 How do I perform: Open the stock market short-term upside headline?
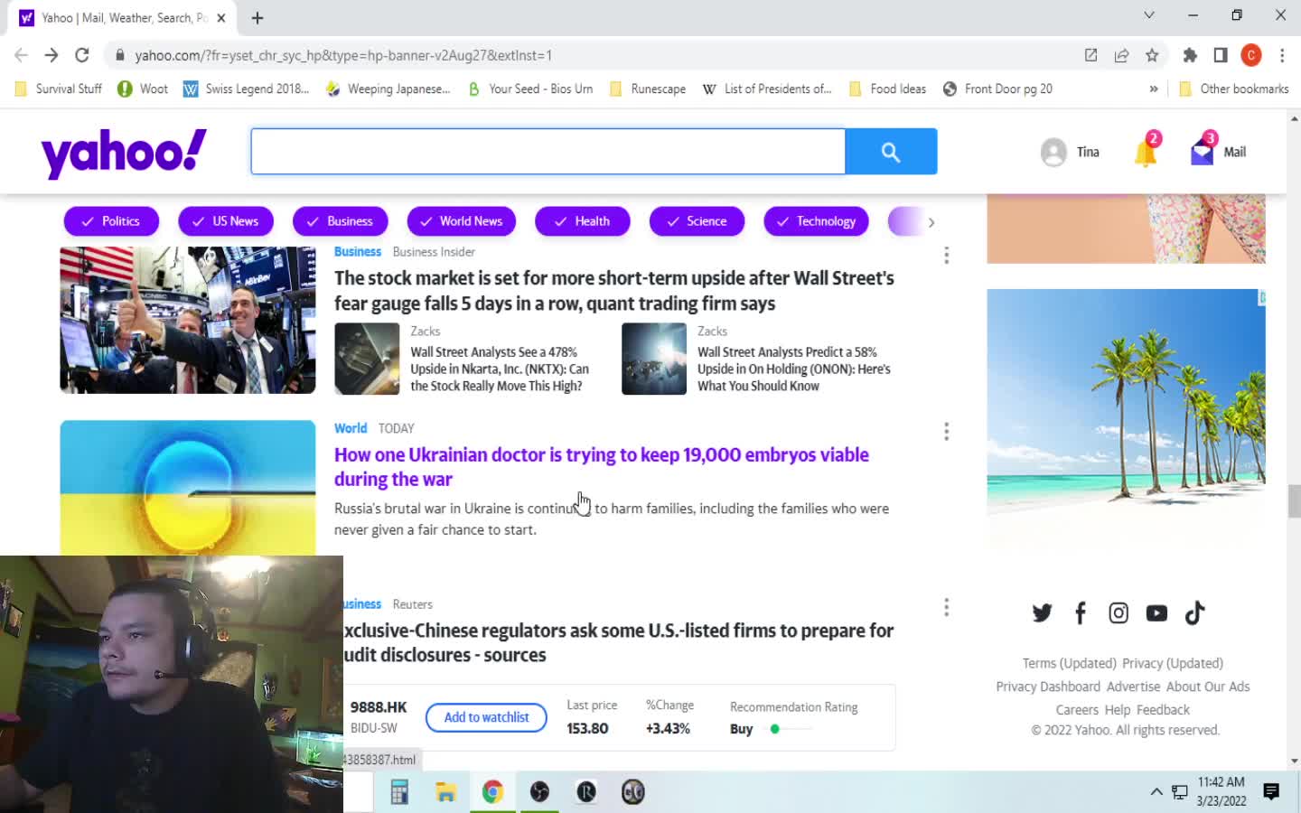point(614,291)
